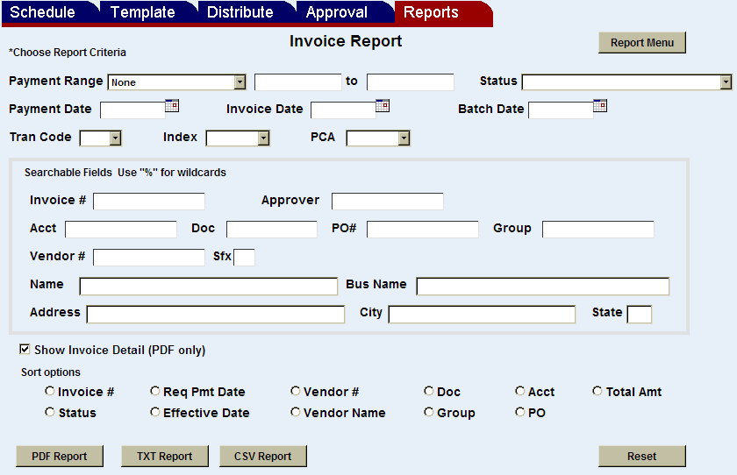Sort results by Doc

(429, 391)
